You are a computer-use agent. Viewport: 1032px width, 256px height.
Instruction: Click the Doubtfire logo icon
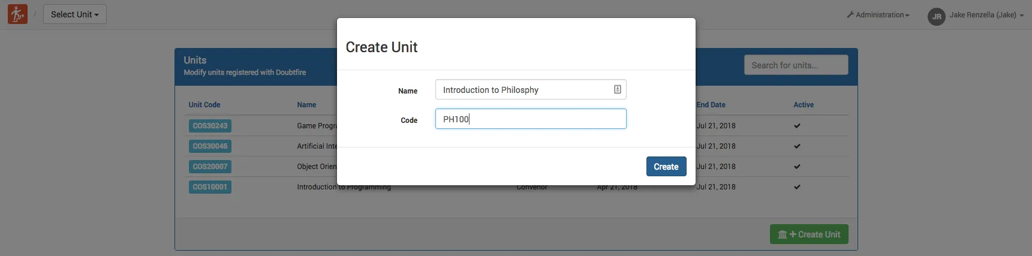click(17, 14)
